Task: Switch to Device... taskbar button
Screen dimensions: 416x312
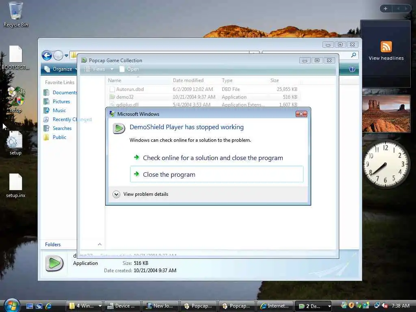Action: (x=122, y=306)
